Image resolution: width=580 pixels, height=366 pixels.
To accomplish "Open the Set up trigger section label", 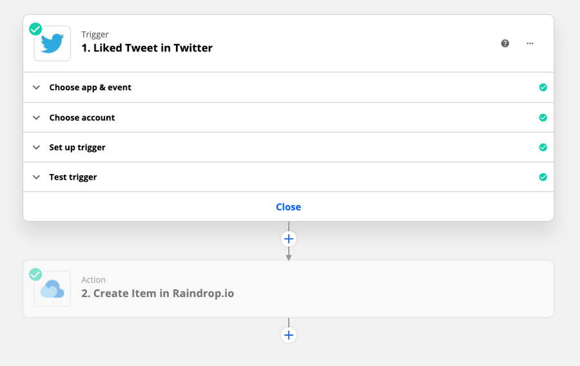I will [77, 147].
